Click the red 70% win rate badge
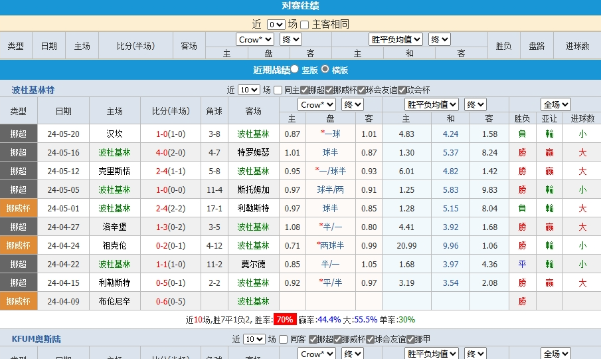 (x=285, y=320)
